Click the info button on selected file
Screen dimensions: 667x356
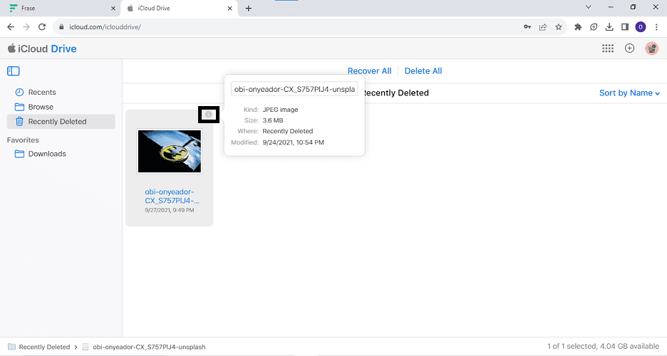click(x=209, y=115)
